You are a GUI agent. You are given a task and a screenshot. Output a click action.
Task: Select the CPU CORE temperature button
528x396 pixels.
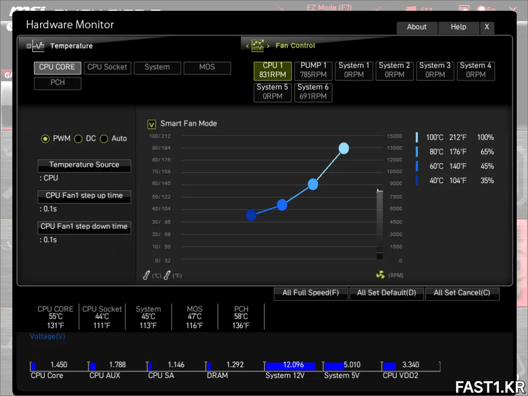pyautogui.click(x=57, y=68)
